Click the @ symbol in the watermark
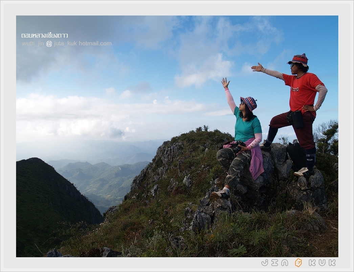The width and height of the screenshot is (354, 272). point(49,44)
